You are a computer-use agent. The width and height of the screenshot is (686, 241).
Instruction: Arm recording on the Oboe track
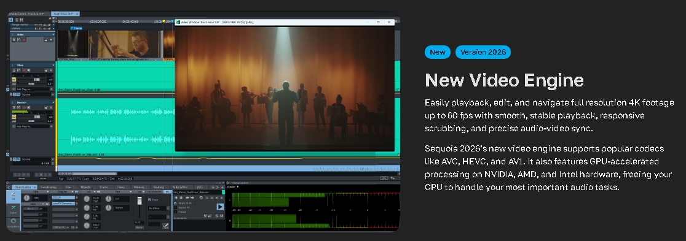24,71
